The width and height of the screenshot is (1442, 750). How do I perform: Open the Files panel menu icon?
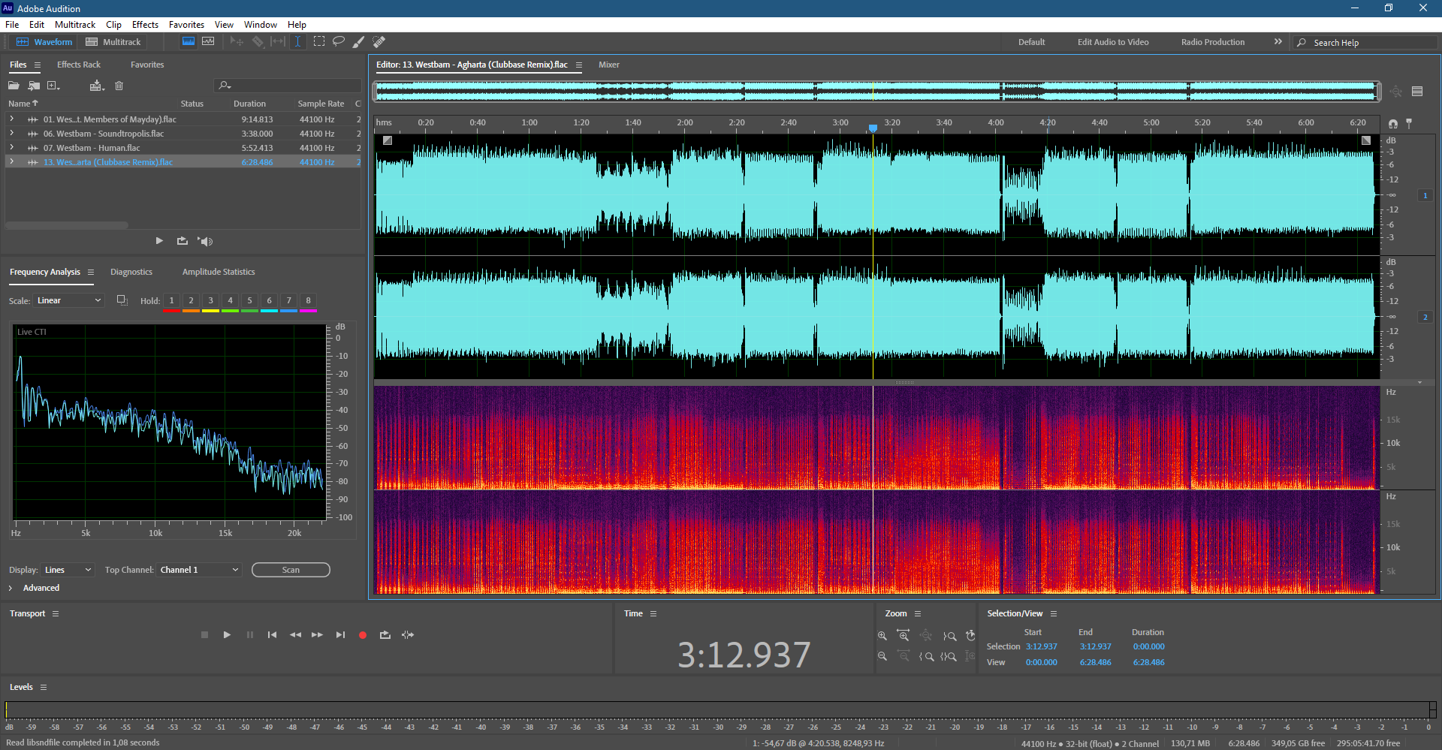tap(38, 65)
